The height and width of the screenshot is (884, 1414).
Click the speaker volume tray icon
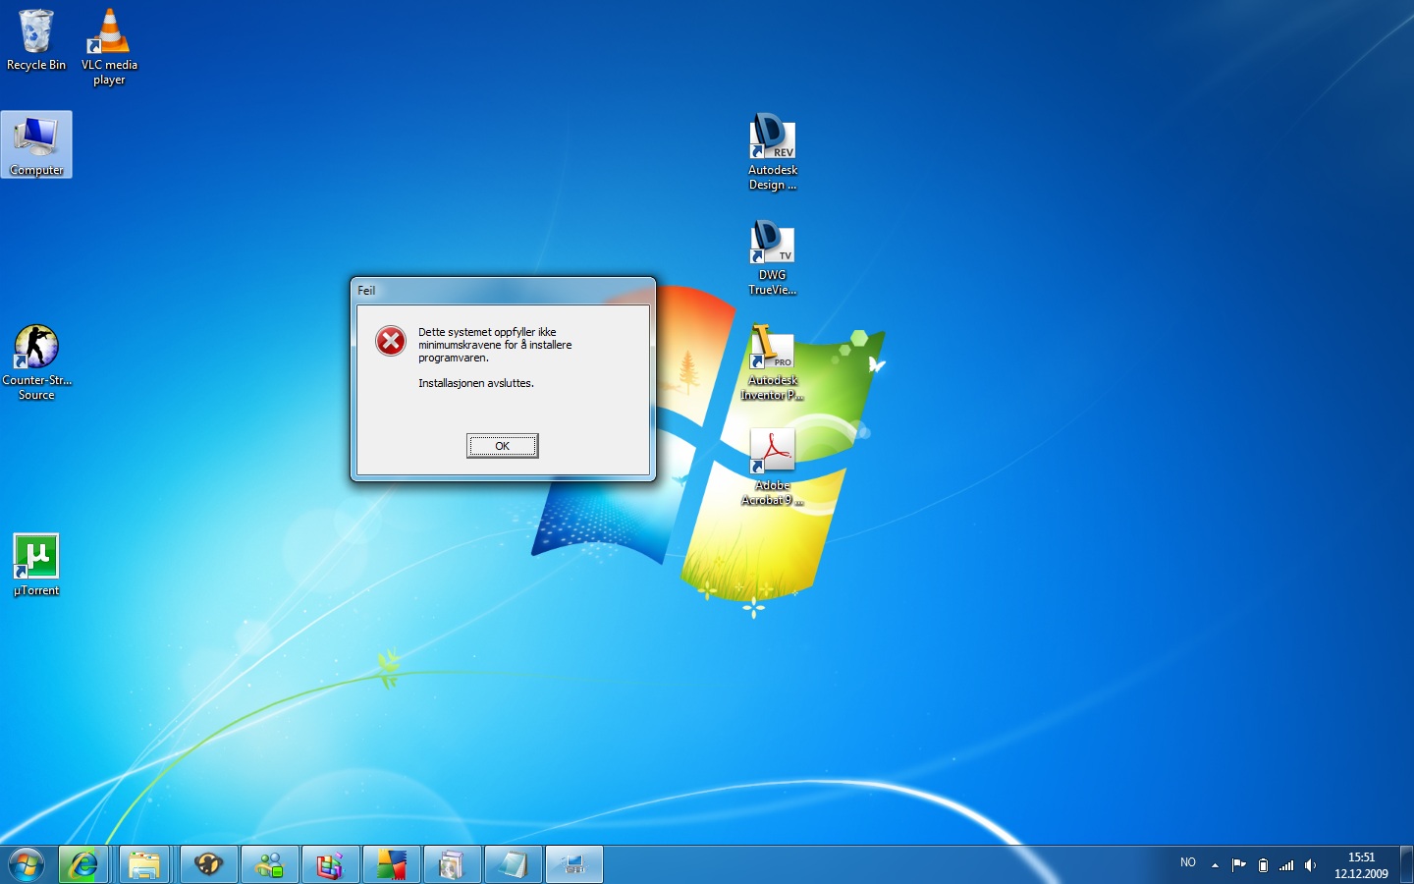pos(1310,865)
